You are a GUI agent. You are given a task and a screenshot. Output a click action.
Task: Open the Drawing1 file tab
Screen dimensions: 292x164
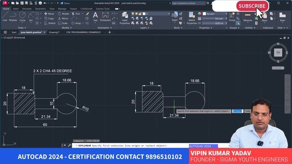pos(54,32)
